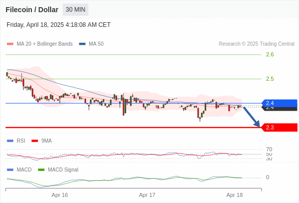The height and width of the screenshot is (203, 299).
Task: Click the Research © 2025 Trading Central text
Action: (x=256, y=44)
